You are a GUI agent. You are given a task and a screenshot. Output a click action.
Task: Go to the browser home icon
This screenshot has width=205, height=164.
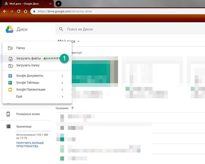click(x=26, y=11)
